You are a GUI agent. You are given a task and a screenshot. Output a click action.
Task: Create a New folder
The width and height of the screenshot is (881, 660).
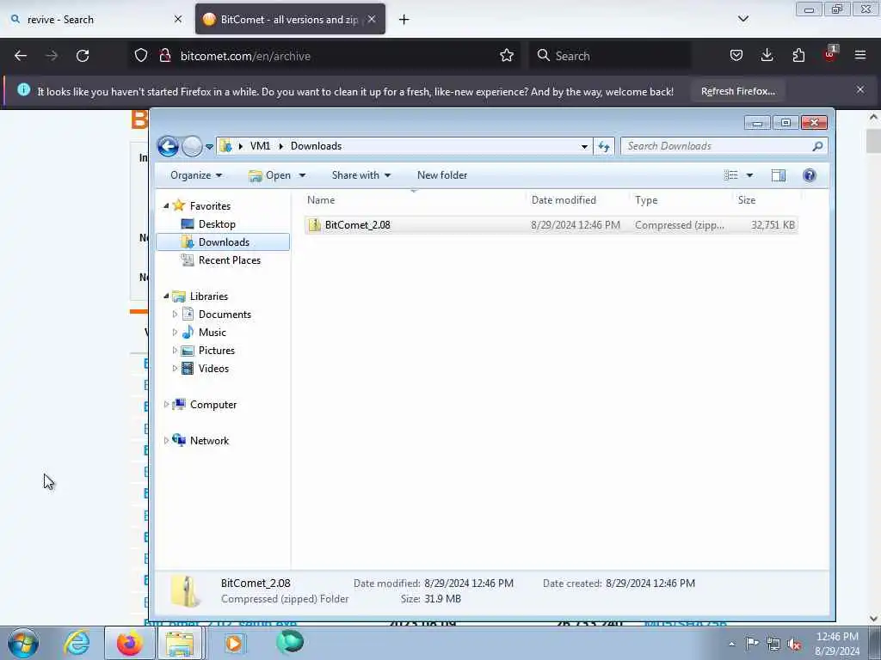point(441,175)
